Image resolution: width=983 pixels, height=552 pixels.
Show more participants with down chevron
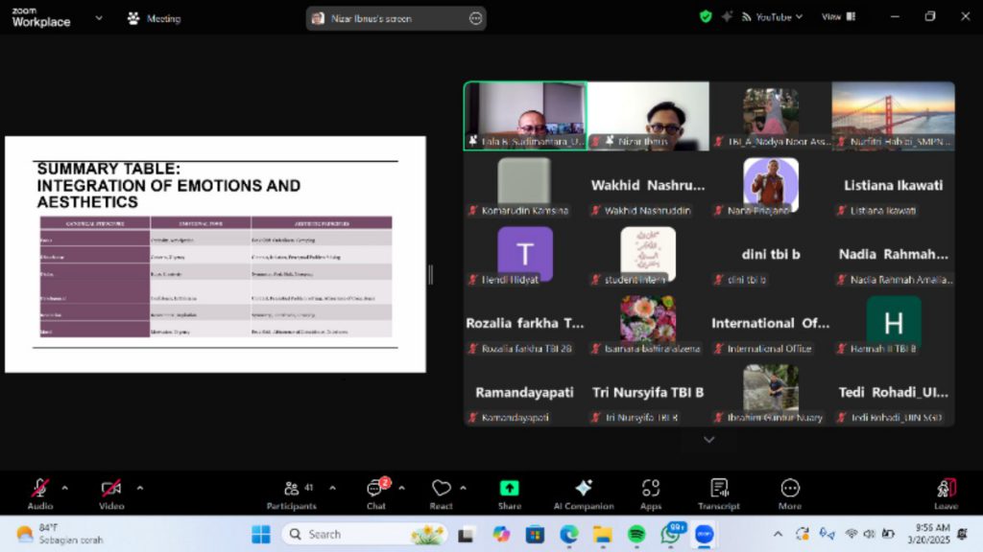click(709, 440)
